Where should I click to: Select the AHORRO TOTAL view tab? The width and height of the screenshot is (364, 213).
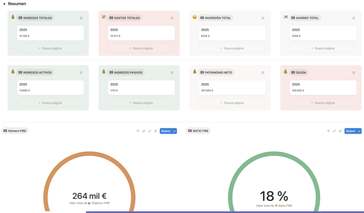pyautogui.click(x=305, y=18)
